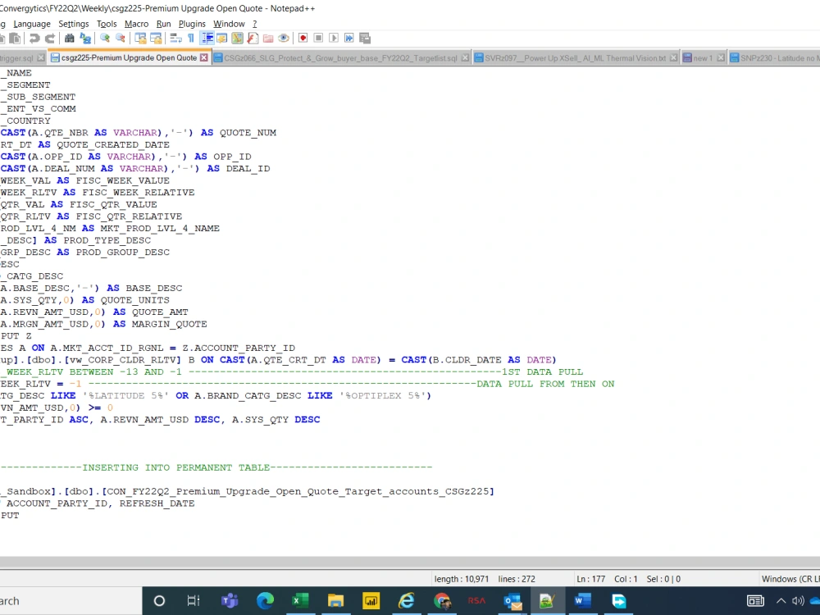The width and height of the screenshot is (820, 615).
Task: Toggle synchronize horizontal scrolling
Action: pos(156,39)
